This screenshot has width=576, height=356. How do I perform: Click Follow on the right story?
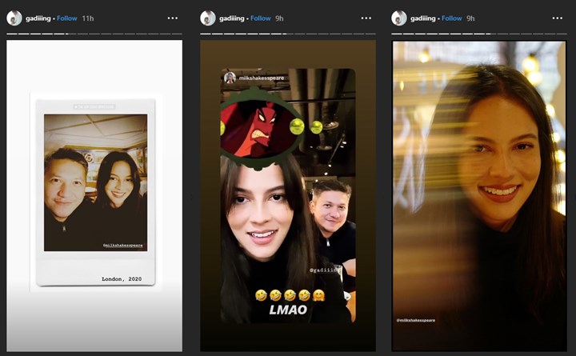452,18
